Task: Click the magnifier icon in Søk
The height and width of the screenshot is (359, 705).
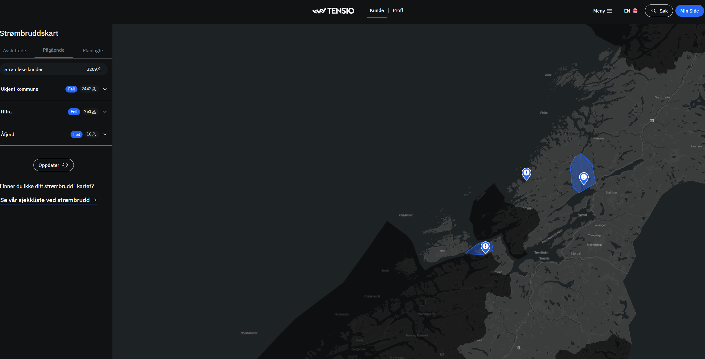Action: tap(654, 11)
